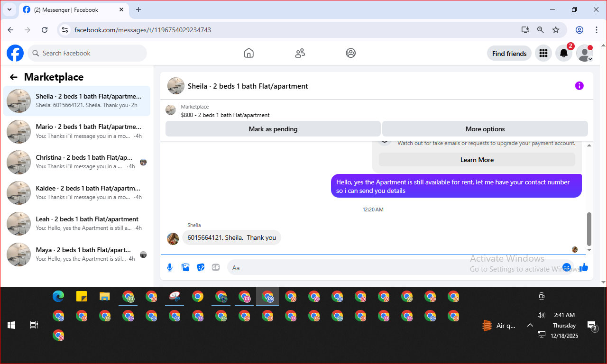This screenshot has width=607, height=364.
Task: Open the Christina conversation
Action: pyautogui.click(x=77, y=163)
